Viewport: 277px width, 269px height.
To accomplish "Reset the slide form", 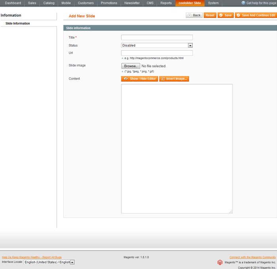I will tap(210, 15).
